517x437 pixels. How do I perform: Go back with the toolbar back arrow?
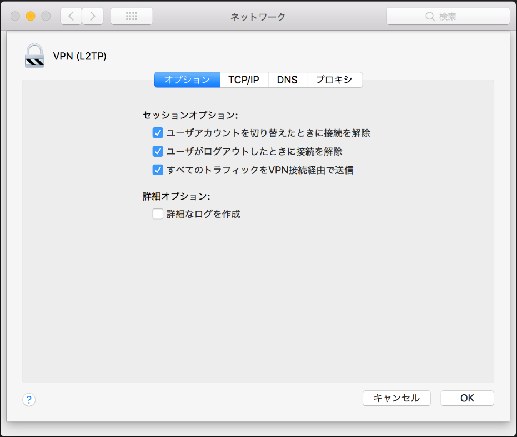coord(71,16)
